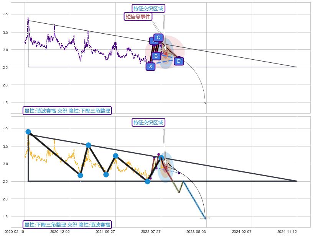Select the D harmonic point marker
The height and width of the screenshot is (236, 313).
pos(179,61)
